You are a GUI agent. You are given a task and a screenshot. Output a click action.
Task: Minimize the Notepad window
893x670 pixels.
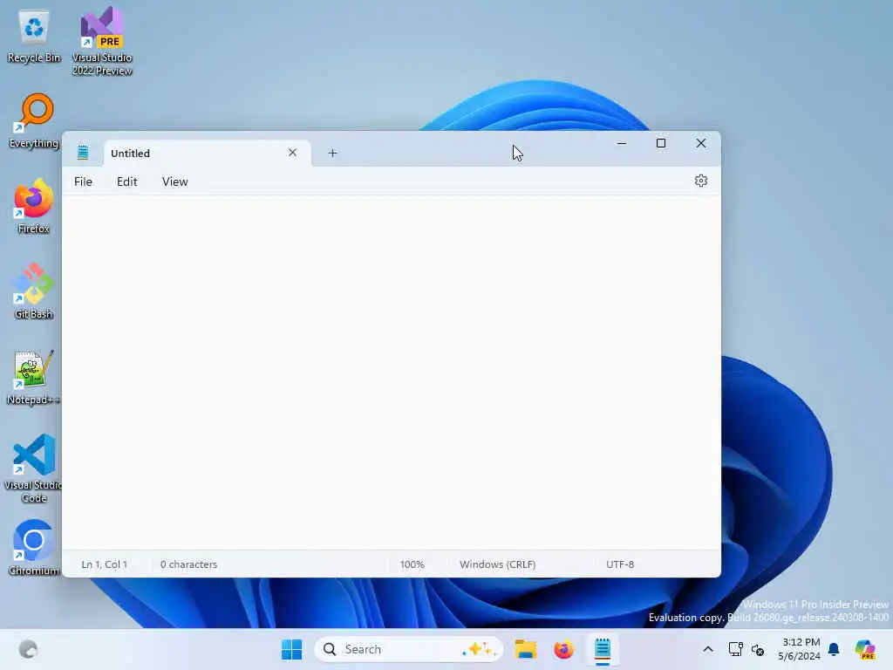[x=621, y=144]
